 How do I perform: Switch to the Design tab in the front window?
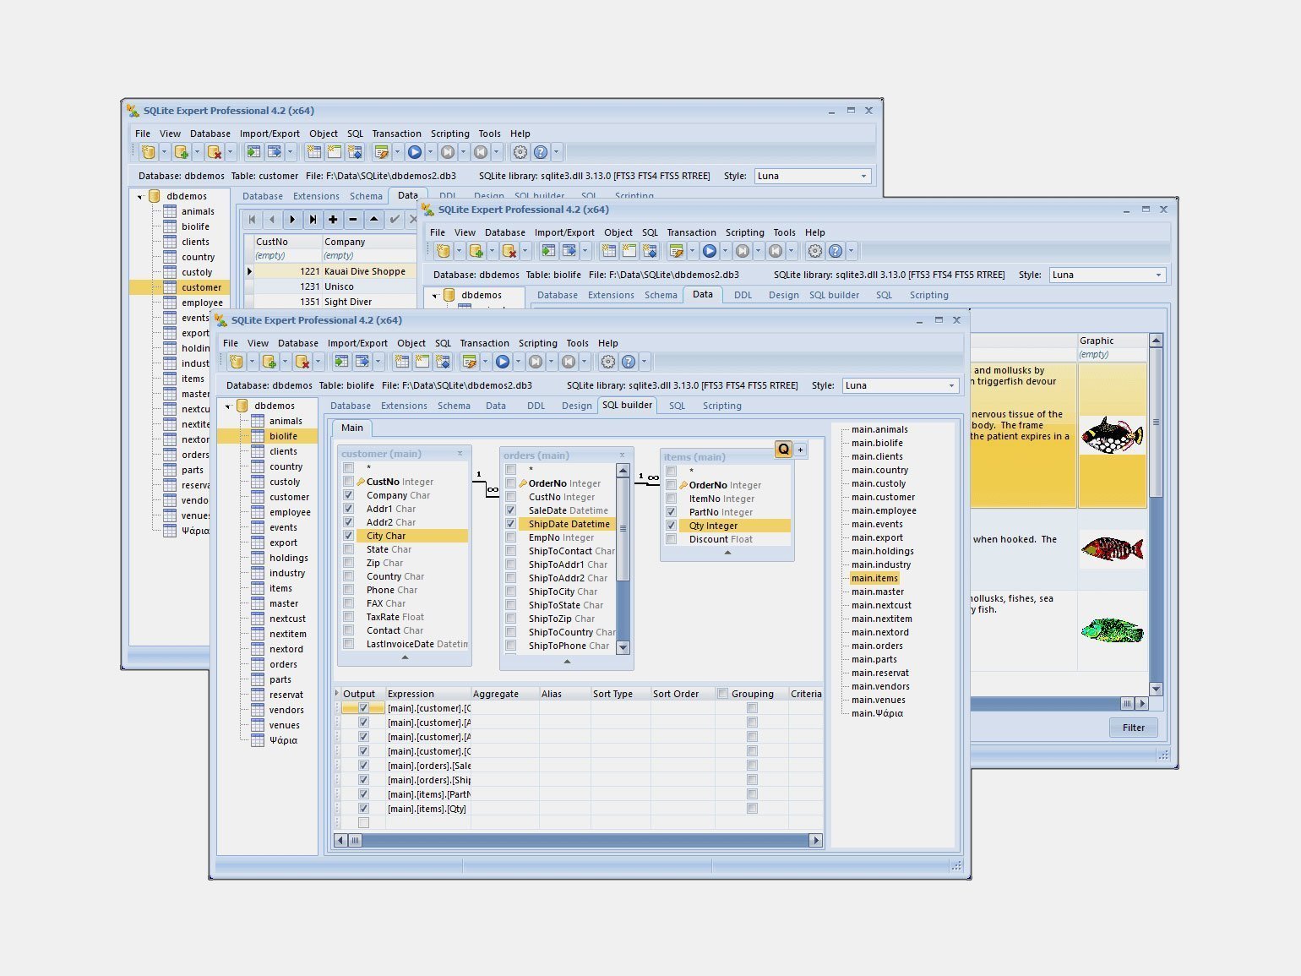point(577,406)
